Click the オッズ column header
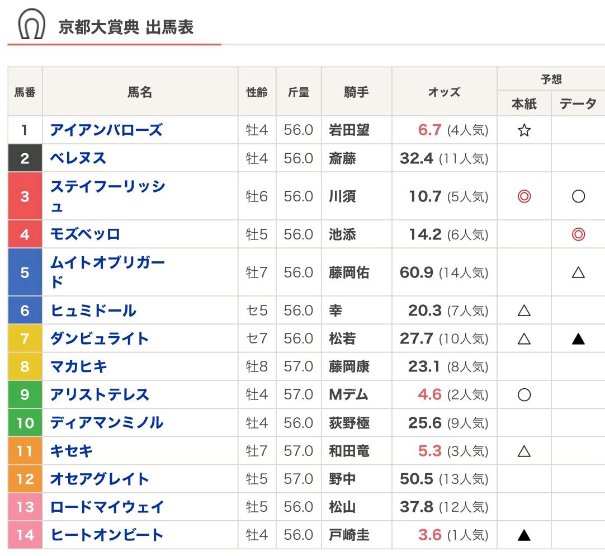605x556 pixels. (x=445, y=92)
